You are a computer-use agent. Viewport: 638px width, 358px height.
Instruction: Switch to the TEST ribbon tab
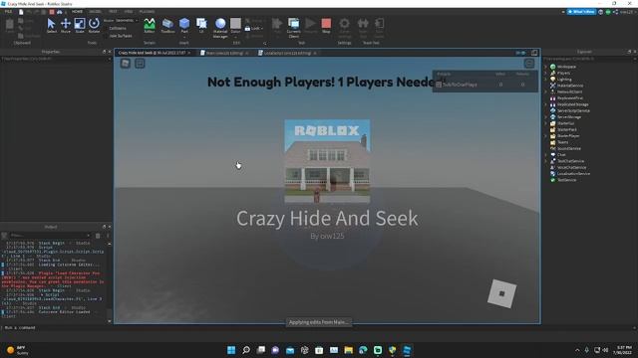113,12
